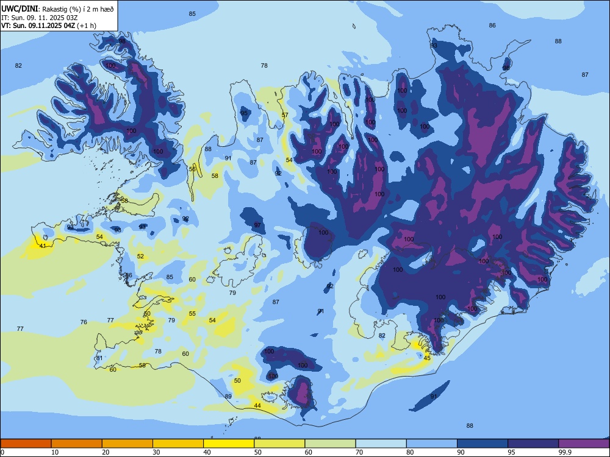This screenshot has height=457, width=610.
Task: Click the "IT: Sun. 09. 11. 2025 03Z" line
Action: tap(39, 18)
